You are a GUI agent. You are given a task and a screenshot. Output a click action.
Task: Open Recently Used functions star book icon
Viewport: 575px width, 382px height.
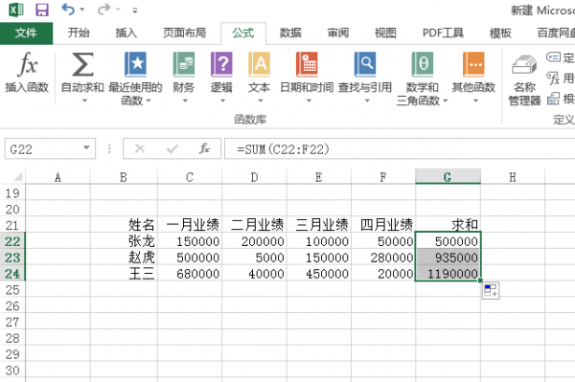point(135,64)
